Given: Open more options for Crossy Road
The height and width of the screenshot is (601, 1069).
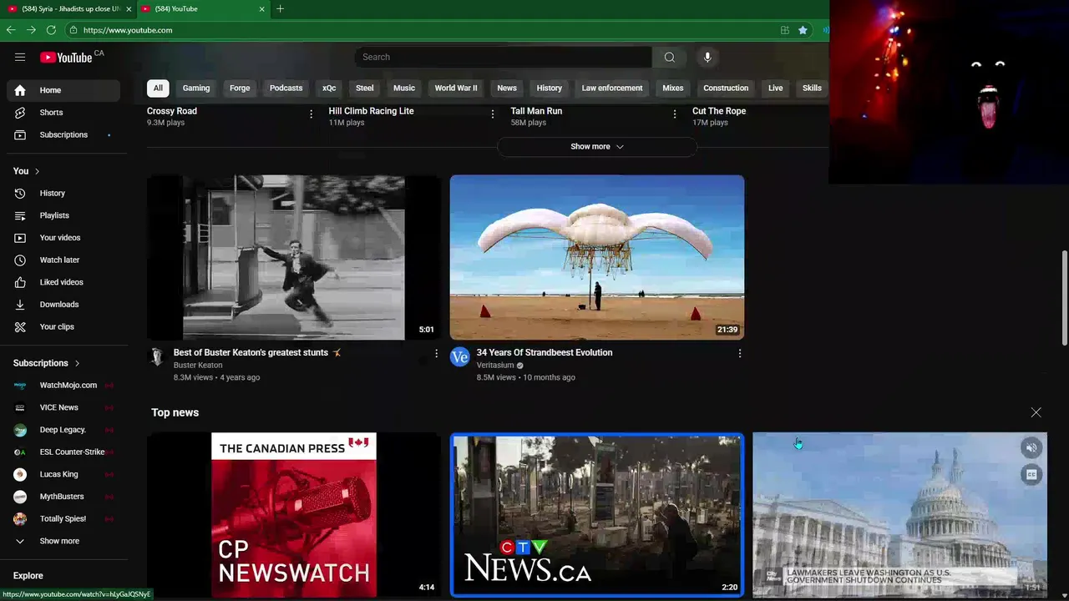Looking at the screenshot, I should click(x=312, y=114).
